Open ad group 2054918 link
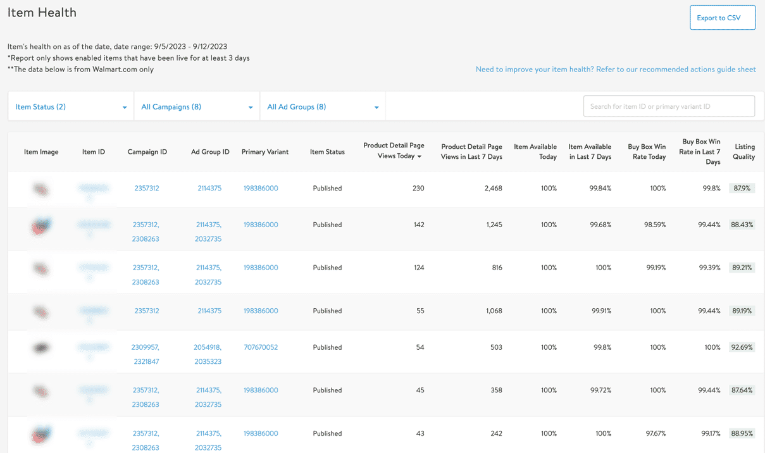Image resolution: width=765 pixels, height=453 pixels. tap(208, 347)
